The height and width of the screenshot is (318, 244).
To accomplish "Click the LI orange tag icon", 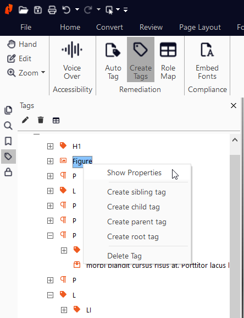I will point(77,309).
